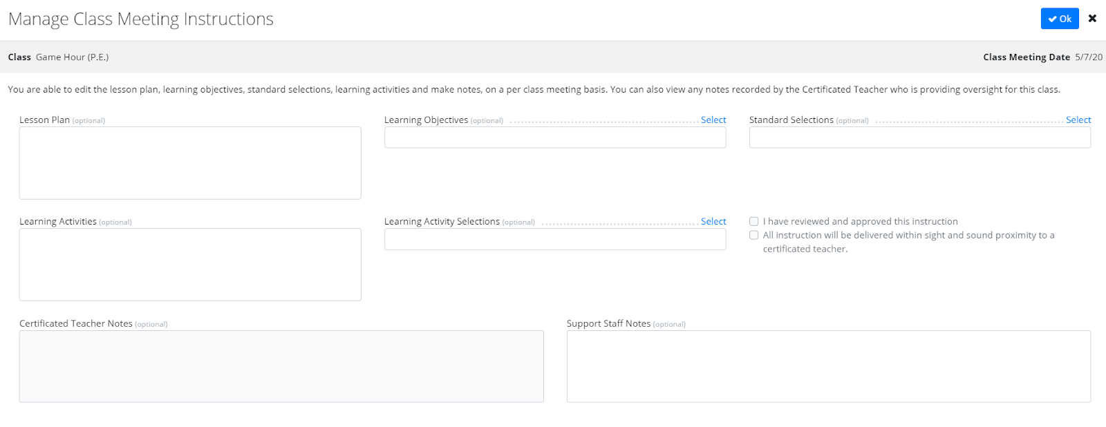The width and height of the screenshot is (1106, 427).
Task: Check 'I have reviewed and approved this instruction'
Action: click(754, 222)
